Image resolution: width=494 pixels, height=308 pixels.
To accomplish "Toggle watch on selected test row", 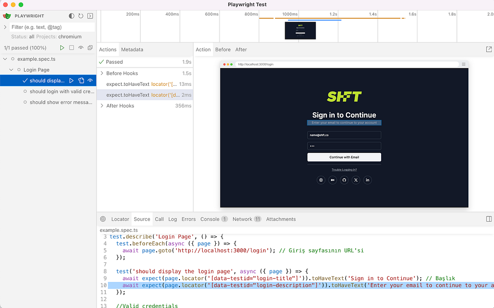I will (x=90, y=80).
